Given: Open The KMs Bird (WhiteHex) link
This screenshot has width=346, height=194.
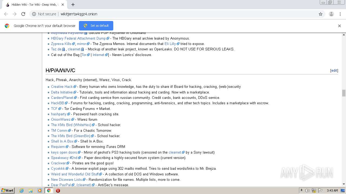Looking at the screenshot, I should tap(71, 125).
